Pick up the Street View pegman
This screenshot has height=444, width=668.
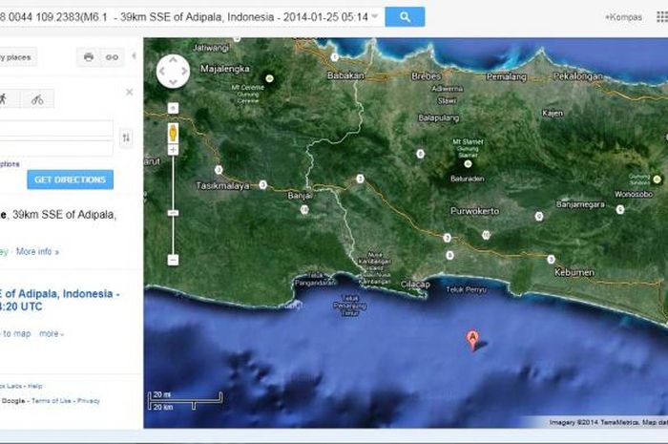pos(173,133)
